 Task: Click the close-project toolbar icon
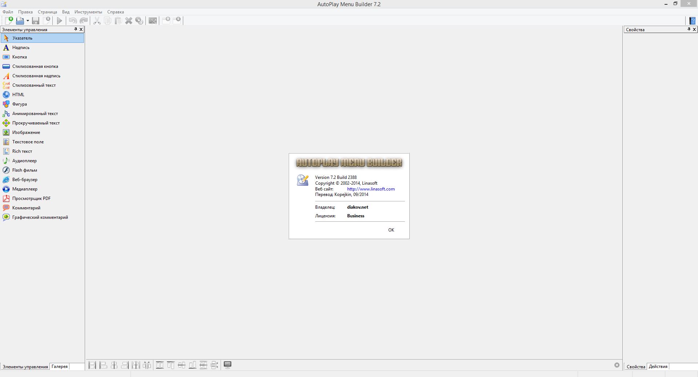coord(47,21)
